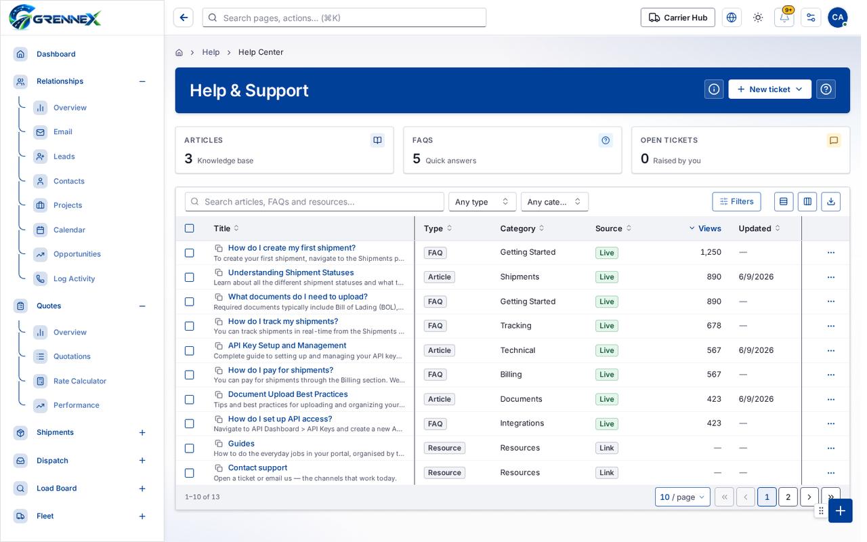
Task: Click the Help breadcrumb link
Action: coord(211,52)
